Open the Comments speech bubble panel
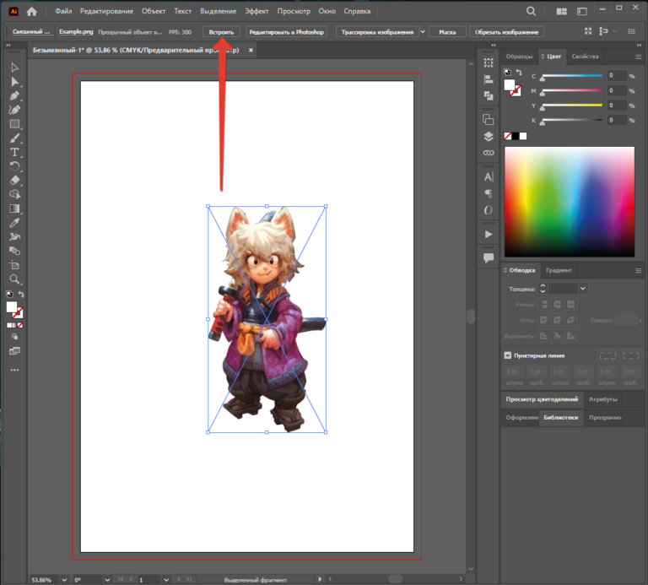The height and width of the screenshot is (585, 648). tap(489, 257)
